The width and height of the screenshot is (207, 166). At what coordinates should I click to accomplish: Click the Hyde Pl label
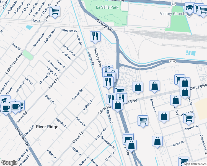point(61,64)
